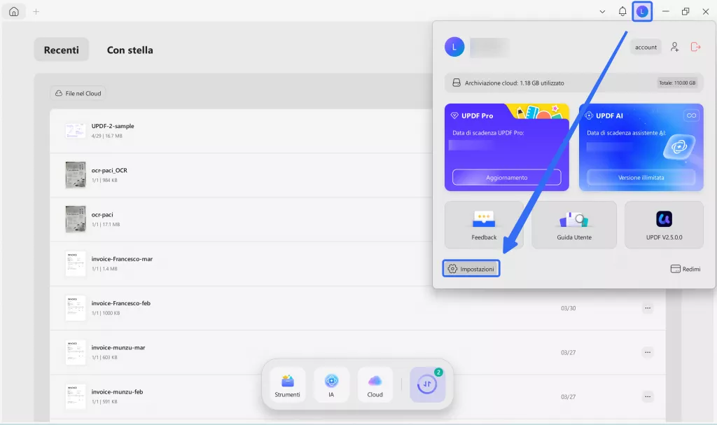Viewport: 717px width, 425px height.
Task: Click the 03/30 date entry
Action: coord(569,308)
